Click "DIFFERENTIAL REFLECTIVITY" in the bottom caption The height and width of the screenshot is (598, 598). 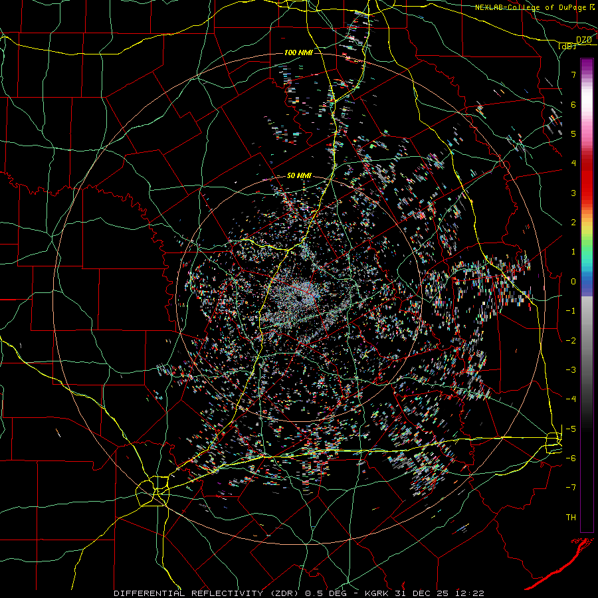(189, 593)
